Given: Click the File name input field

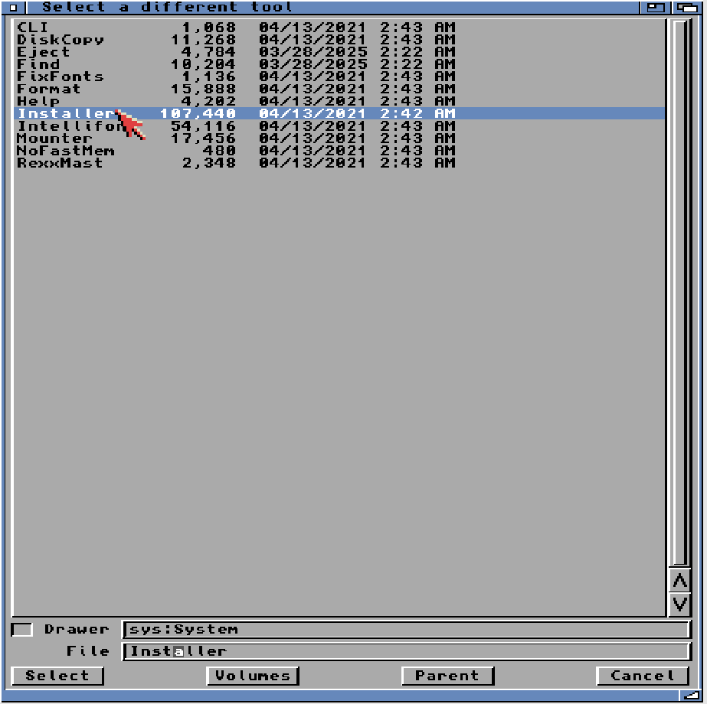Looking at the screenshot, I should (406, 652).
